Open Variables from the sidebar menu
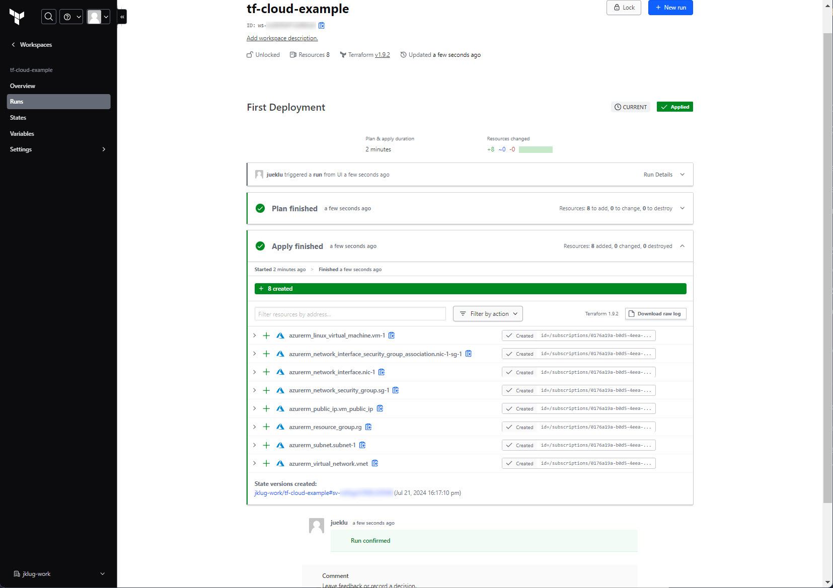Viewport: 833px width, 588px height. click(x=22, y=134)
